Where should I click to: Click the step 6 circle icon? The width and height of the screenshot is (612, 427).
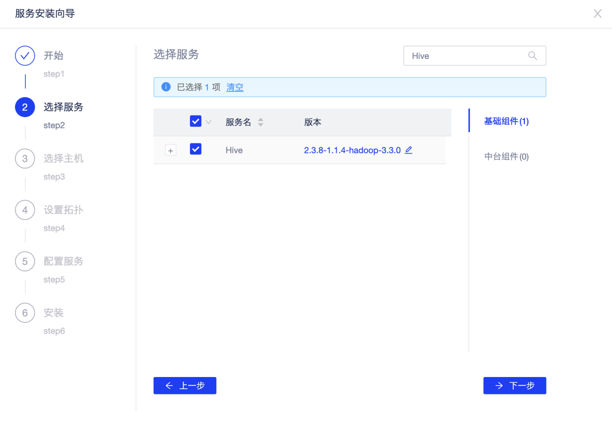coord(25,313)
